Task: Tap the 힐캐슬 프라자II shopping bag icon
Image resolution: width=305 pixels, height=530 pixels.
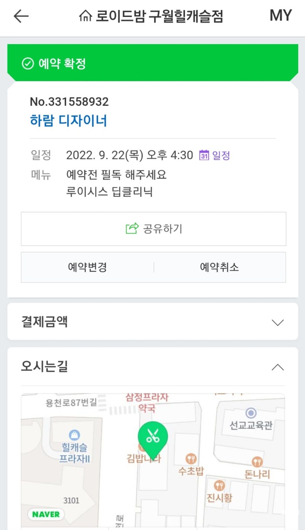Action: click(74, 436)
